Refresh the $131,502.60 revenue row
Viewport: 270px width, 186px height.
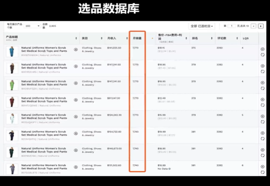[x=262, y=172]
